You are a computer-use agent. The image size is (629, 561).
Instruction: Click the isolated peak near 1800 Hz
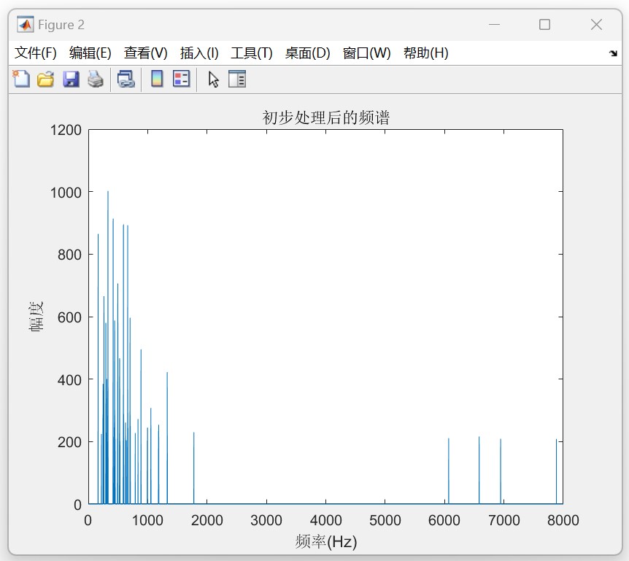click(194, 468)
